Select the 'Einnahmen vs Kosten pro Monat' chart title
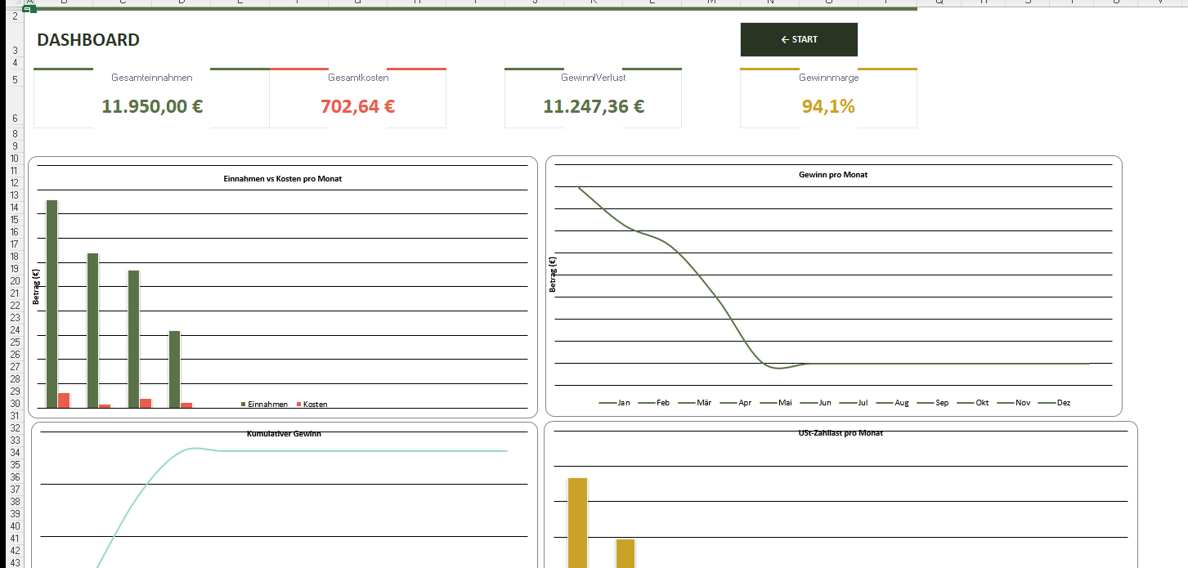The height and width of the screenshot is (568, 1188). click(282, 178)
